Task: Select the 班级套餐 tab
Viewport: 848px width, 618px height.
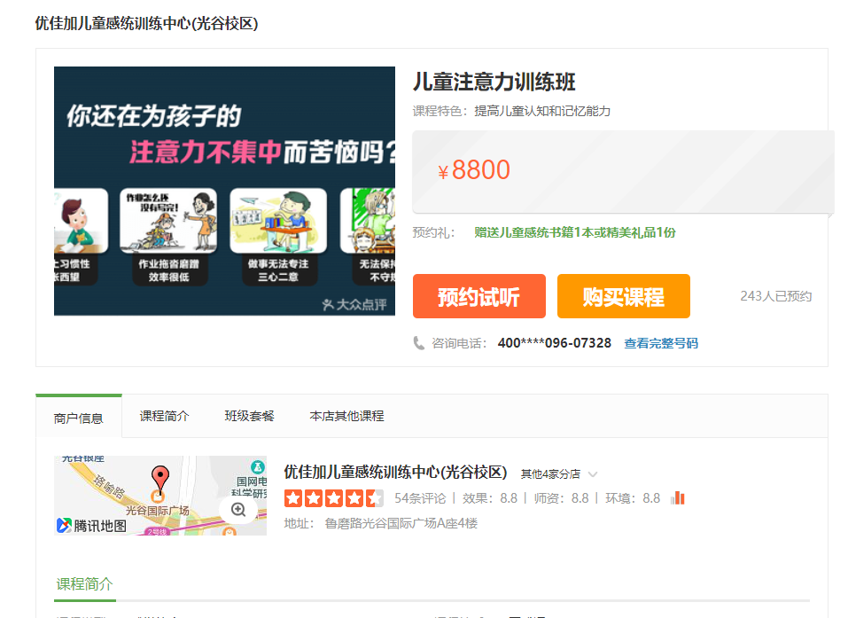Action: click(x=249, y=416)
